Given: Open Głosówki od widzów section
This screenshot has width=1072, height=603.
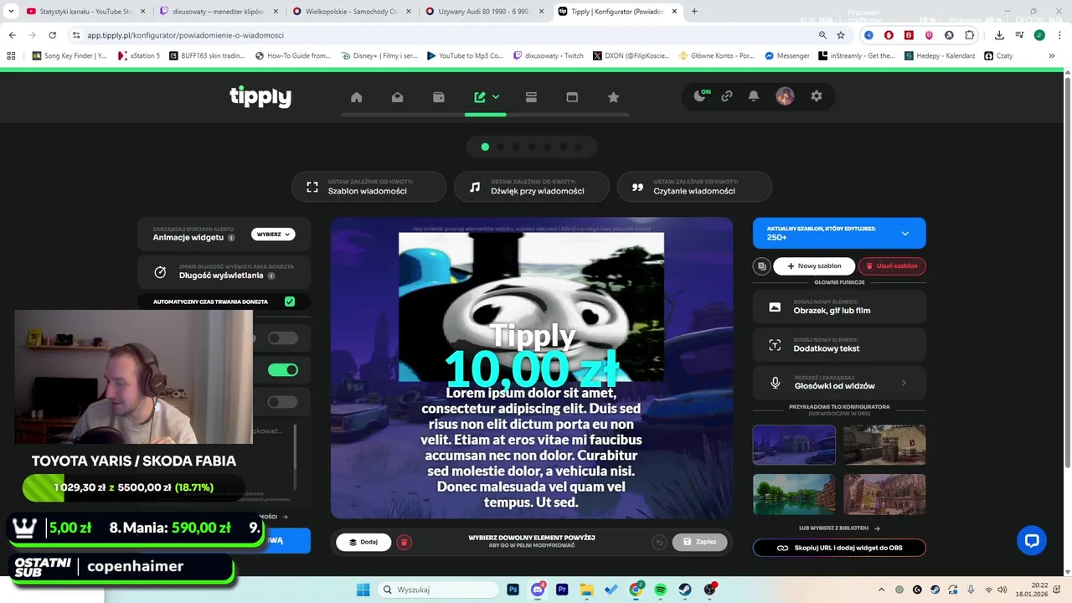Looking at the screenshot, I should tap(839, 383).
